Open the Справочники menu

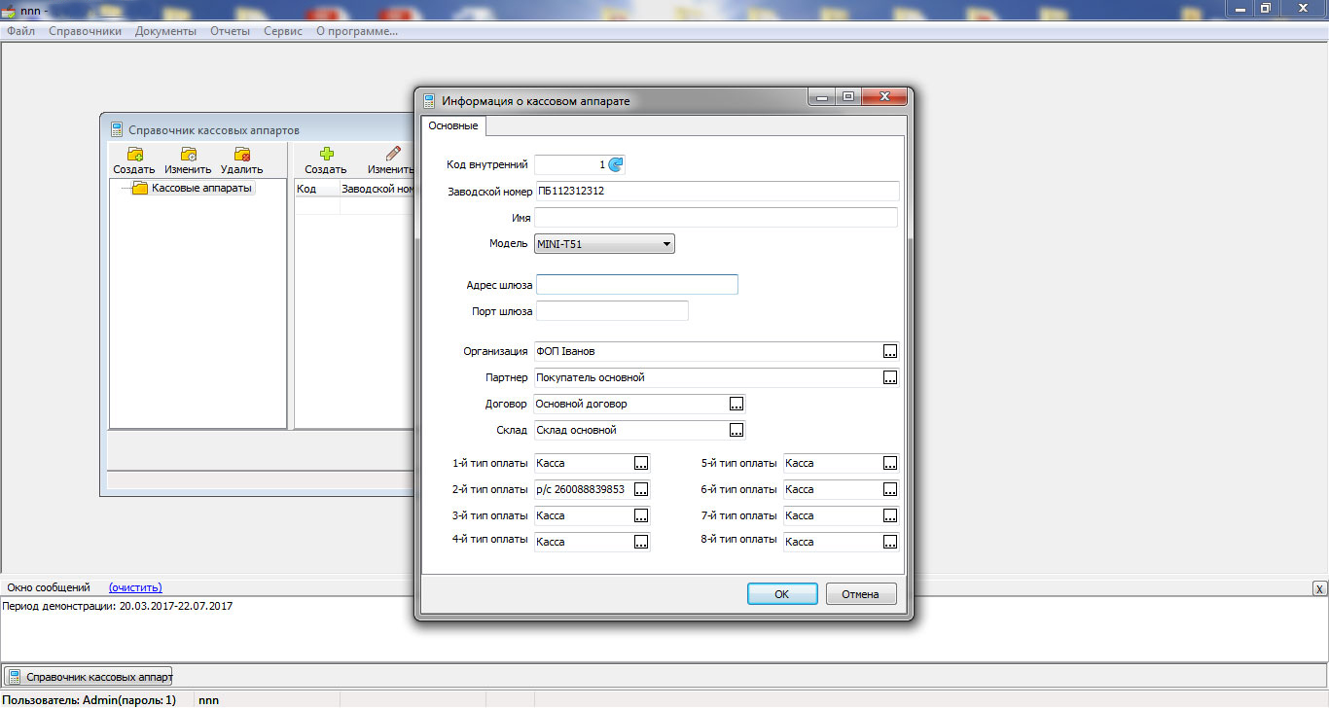(x=85, y=31)
